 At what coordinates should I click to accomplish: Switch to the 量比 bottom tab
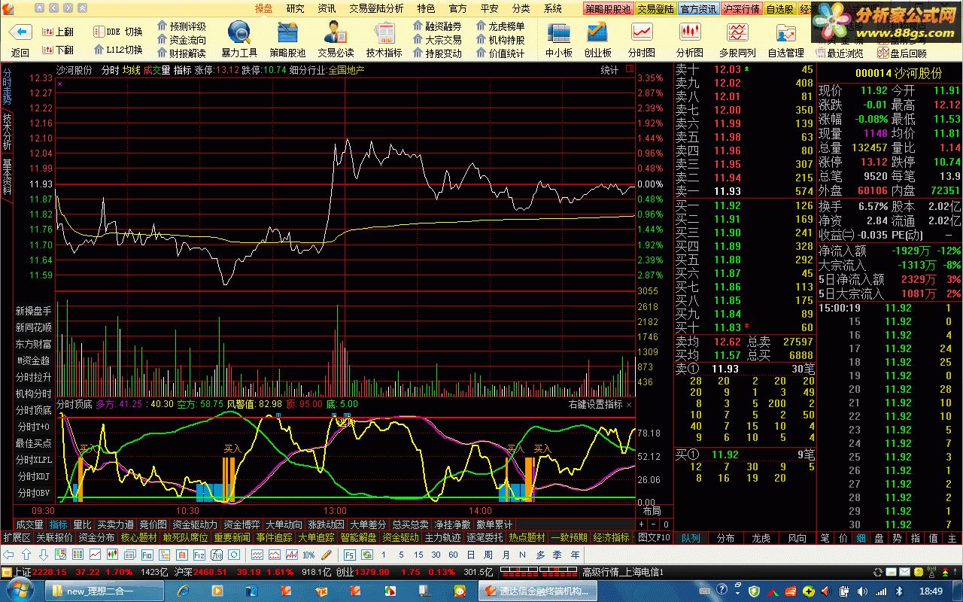82,524
